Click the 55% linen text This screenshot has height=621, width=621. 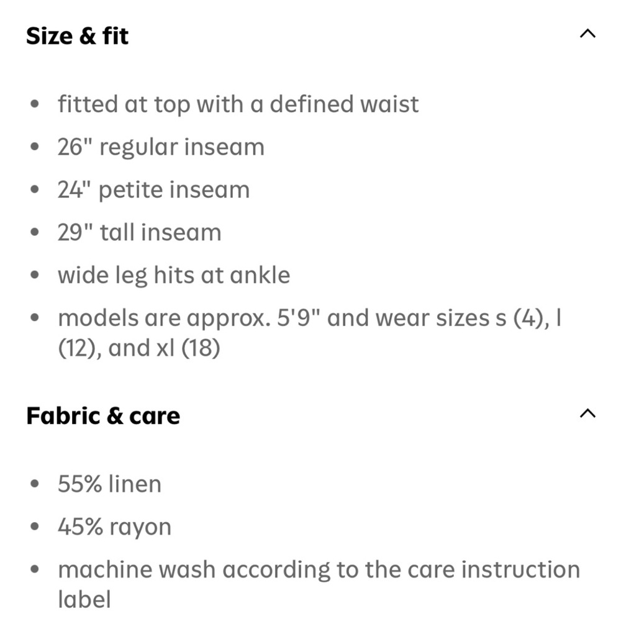pos(109,484)
